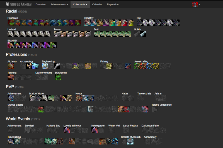The width and height of the screenshot is (223, 148).
Task: Select the collected Love is in the Air mount
Action: tap(67, 130)
